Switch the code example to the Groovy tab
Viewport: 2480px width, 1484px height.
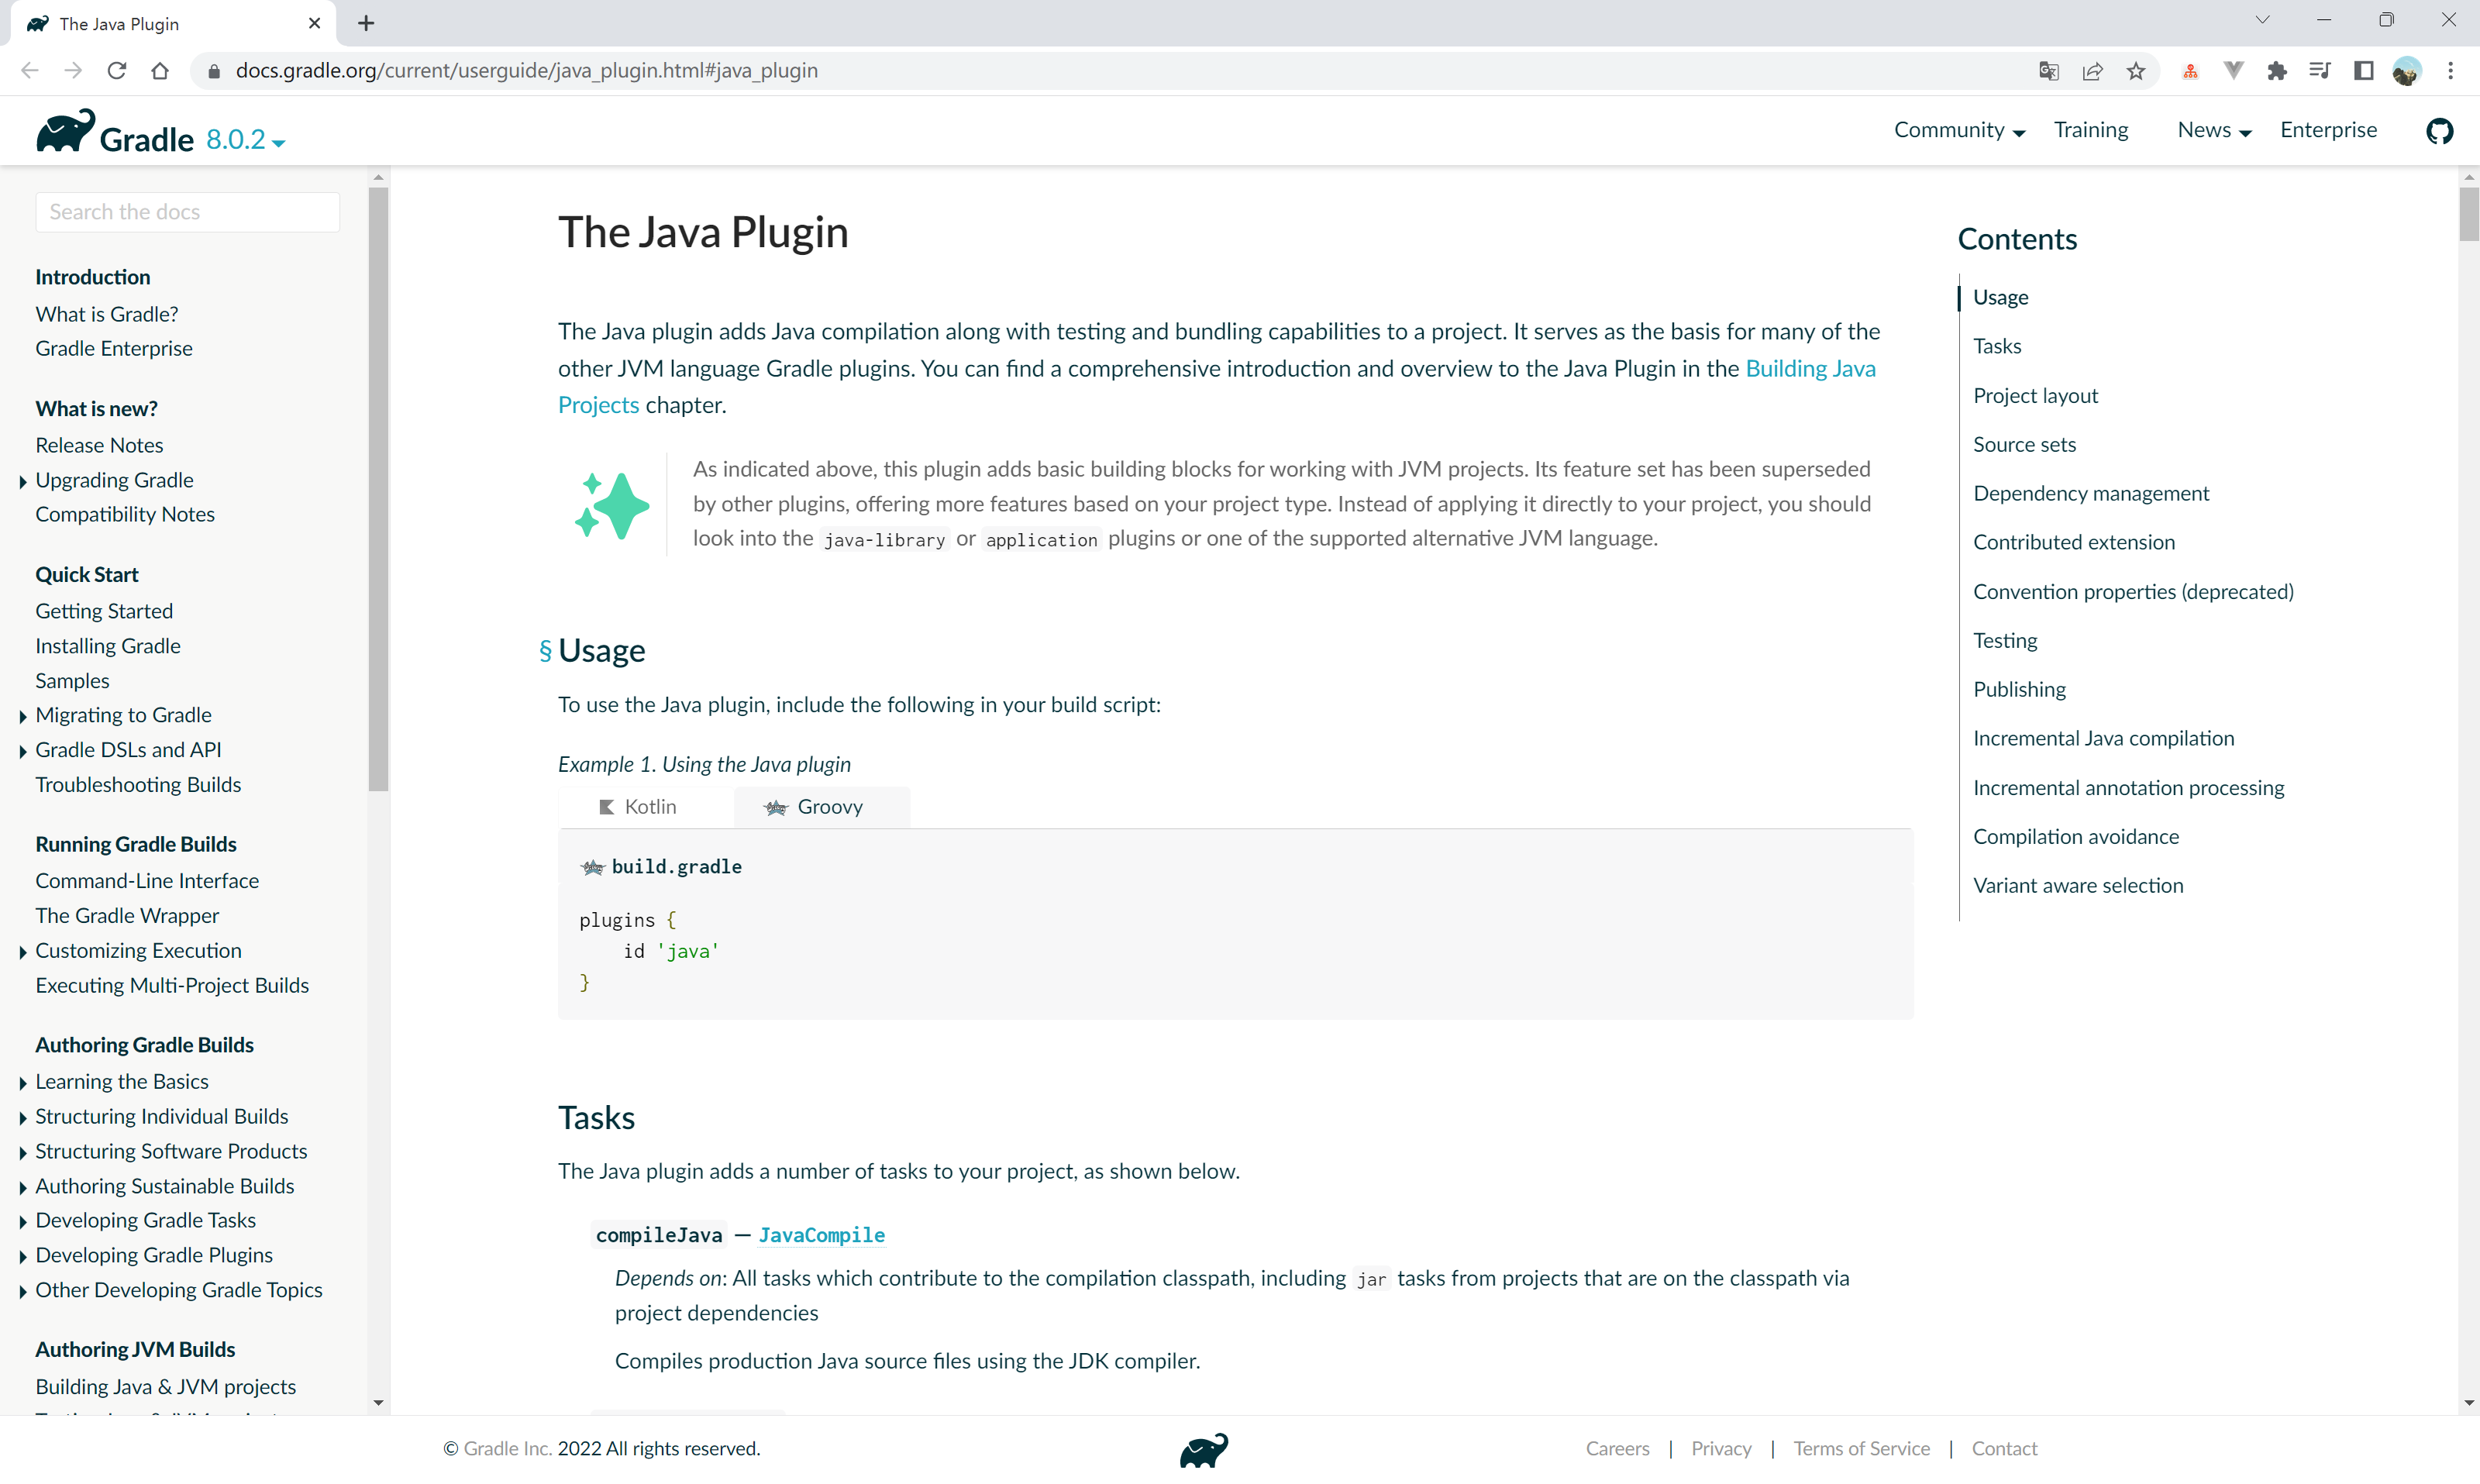pyautogui.click(x=822, y=807)
